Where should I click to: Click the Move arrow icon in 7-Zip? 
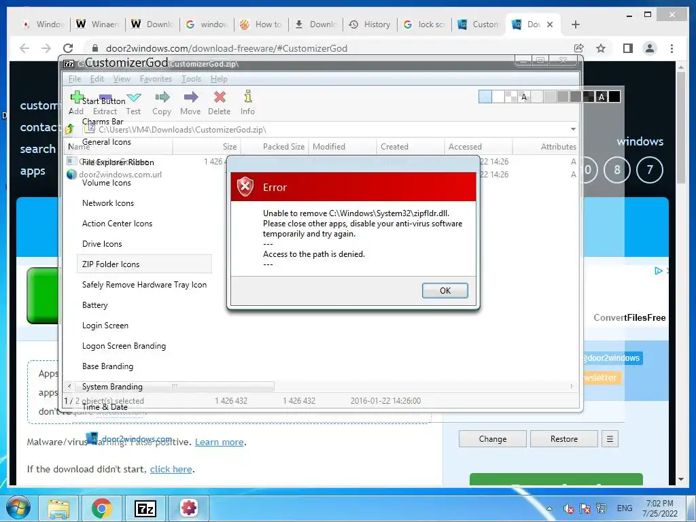[191, 97]
